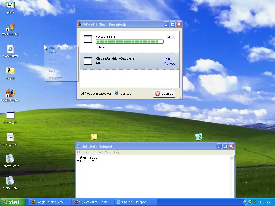Image resolution: width=275 pixels, height=206 pixels.
Task: Select the ChromeSetup installer icon
Action: pos(10,161)
